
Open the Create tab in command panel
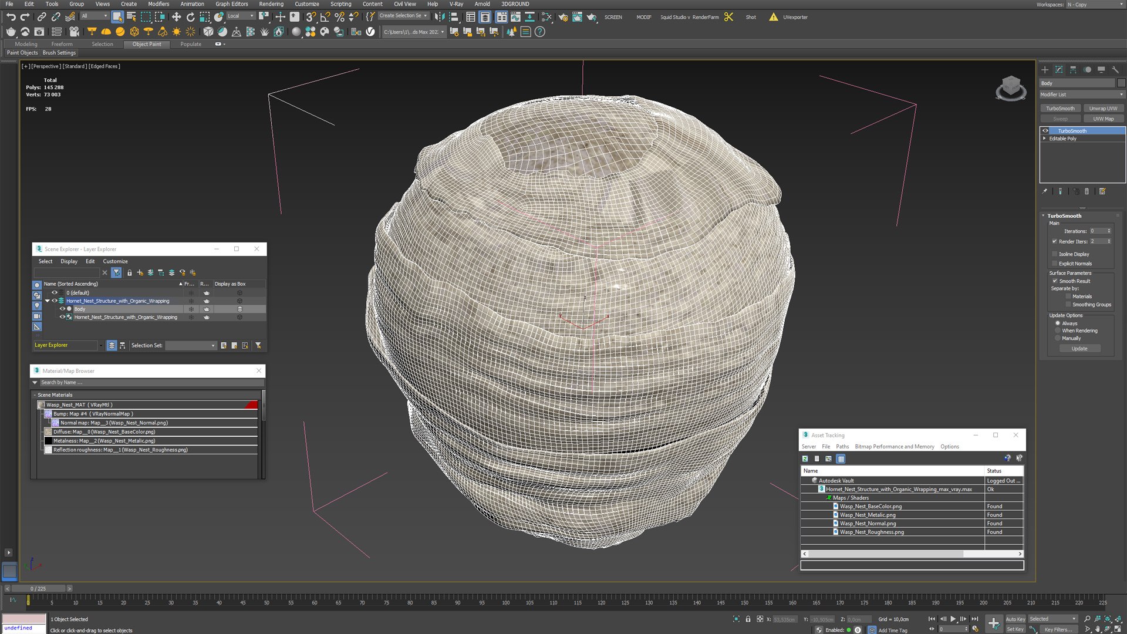(1045, 69)
